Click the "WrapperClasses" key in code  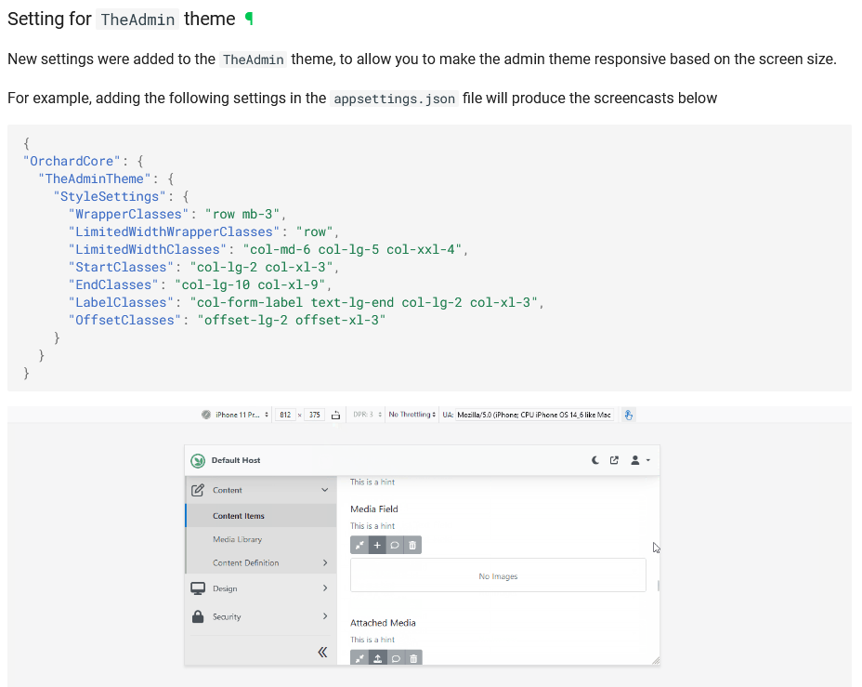click(128, 214)
